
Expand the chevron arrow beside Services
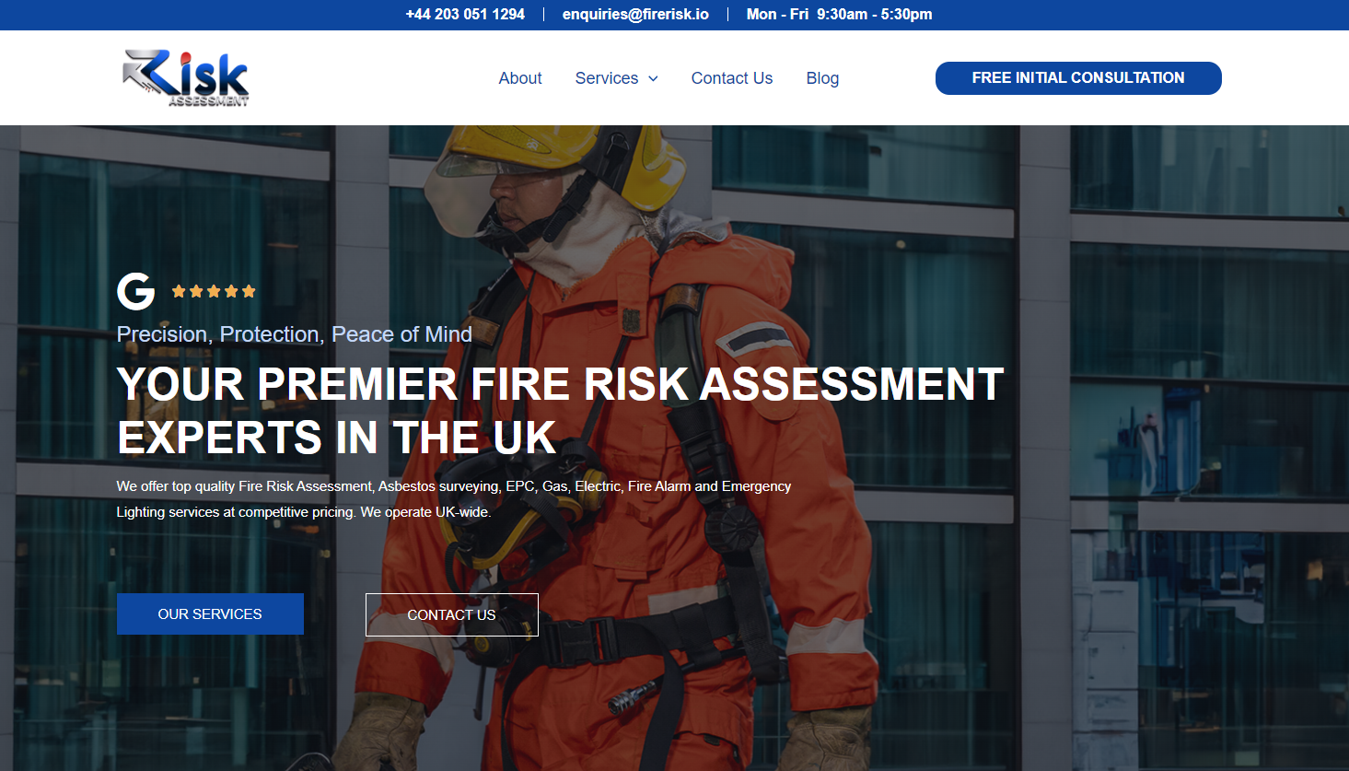click(x=653, y=79)
